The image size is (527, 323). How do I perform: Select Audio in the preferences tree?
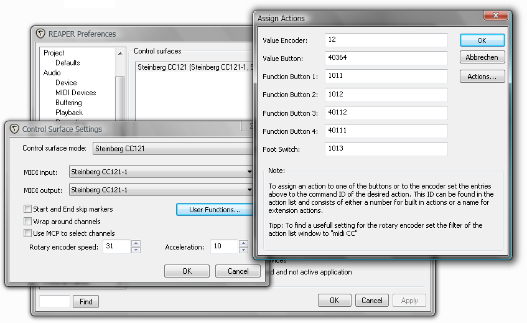(x=52, y=73)
